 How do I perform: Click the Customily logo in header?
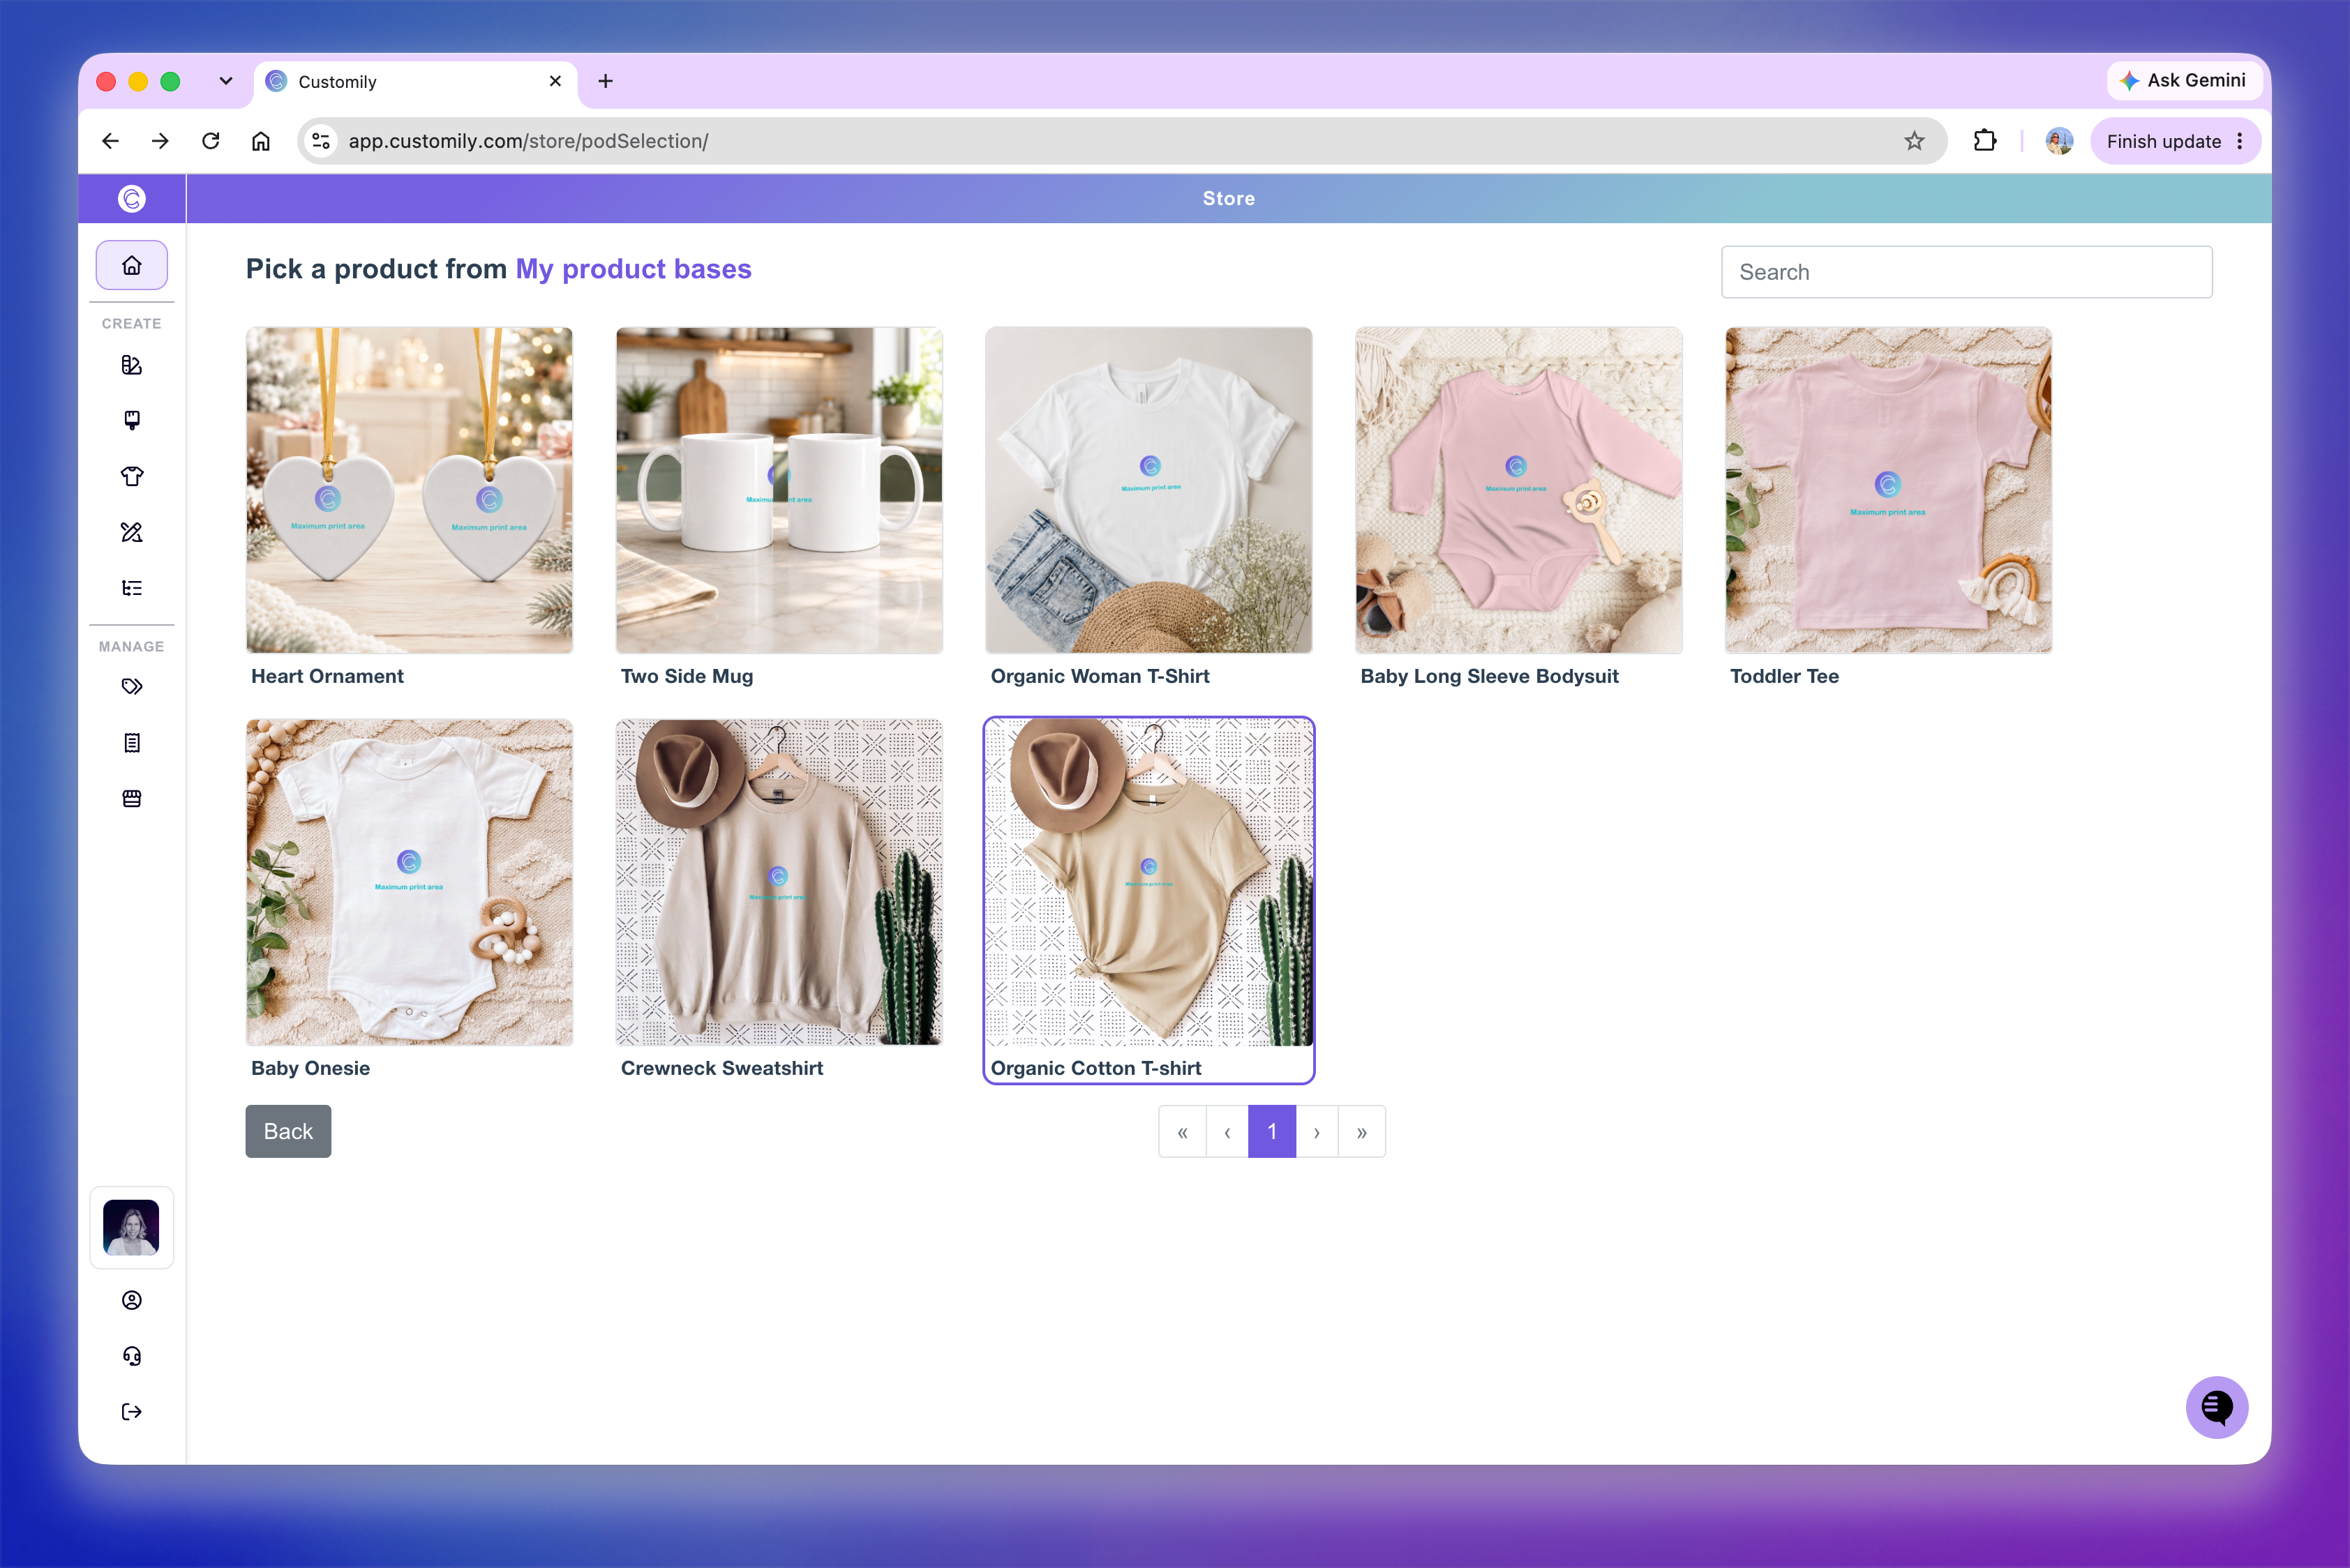point(132,198)
